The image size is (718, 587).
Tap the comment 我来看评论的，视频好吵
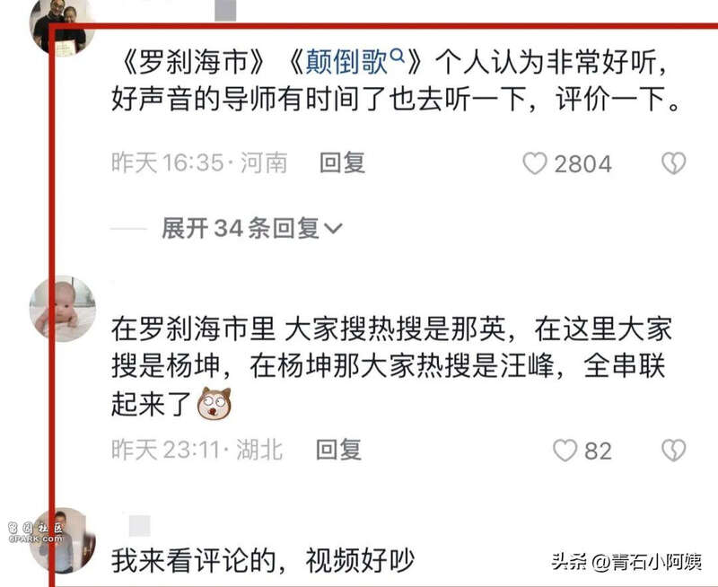(263, 560)
